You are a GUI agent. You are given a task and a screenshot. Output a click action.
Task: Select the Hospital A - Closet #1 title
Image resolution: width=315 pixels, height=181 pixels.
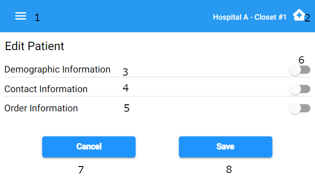coord(250,17)
